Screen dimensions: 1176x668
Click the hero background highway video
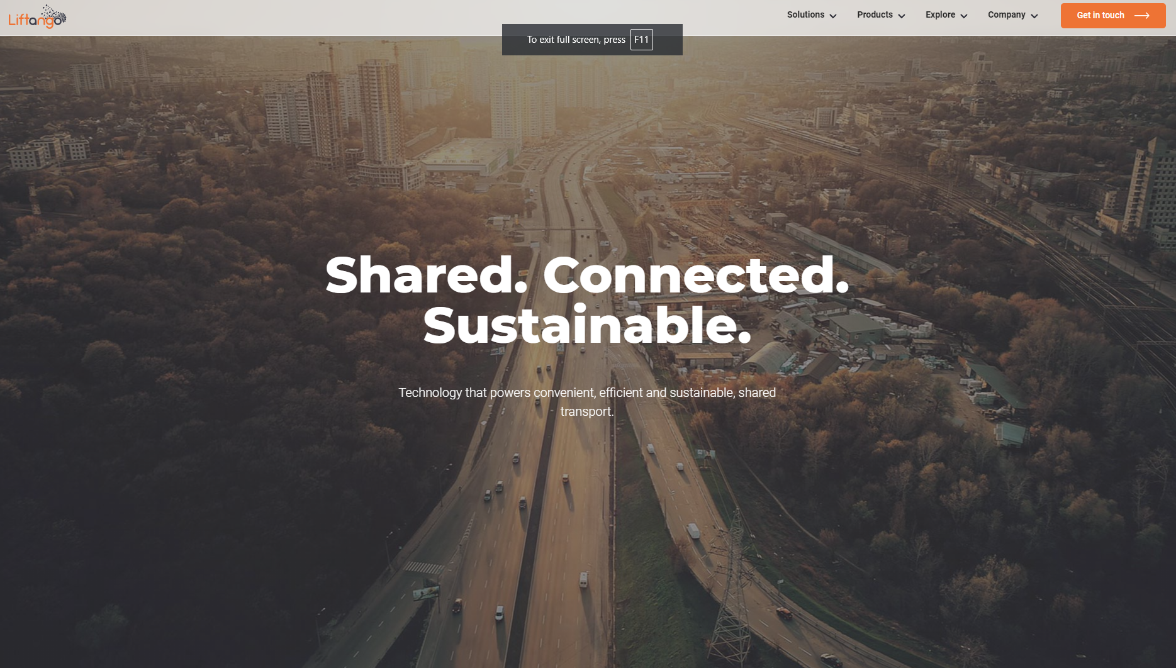coord(588,535)
